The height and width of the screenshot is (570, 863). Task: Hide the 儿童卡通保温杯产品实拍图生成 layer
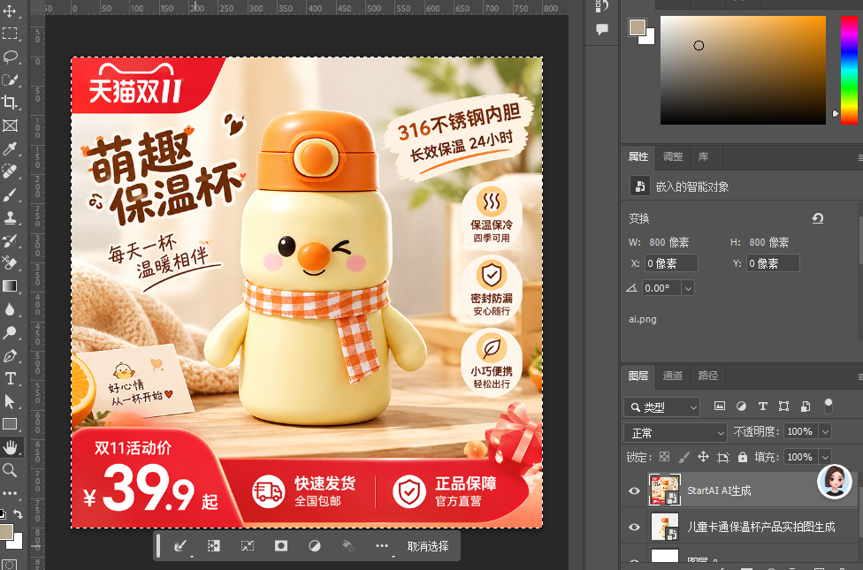(634, 527)
